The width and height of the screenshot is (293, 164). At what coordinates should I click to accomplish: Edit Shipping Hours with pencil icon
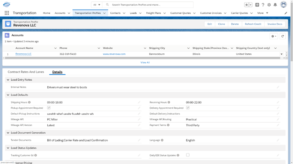point(139,102)
